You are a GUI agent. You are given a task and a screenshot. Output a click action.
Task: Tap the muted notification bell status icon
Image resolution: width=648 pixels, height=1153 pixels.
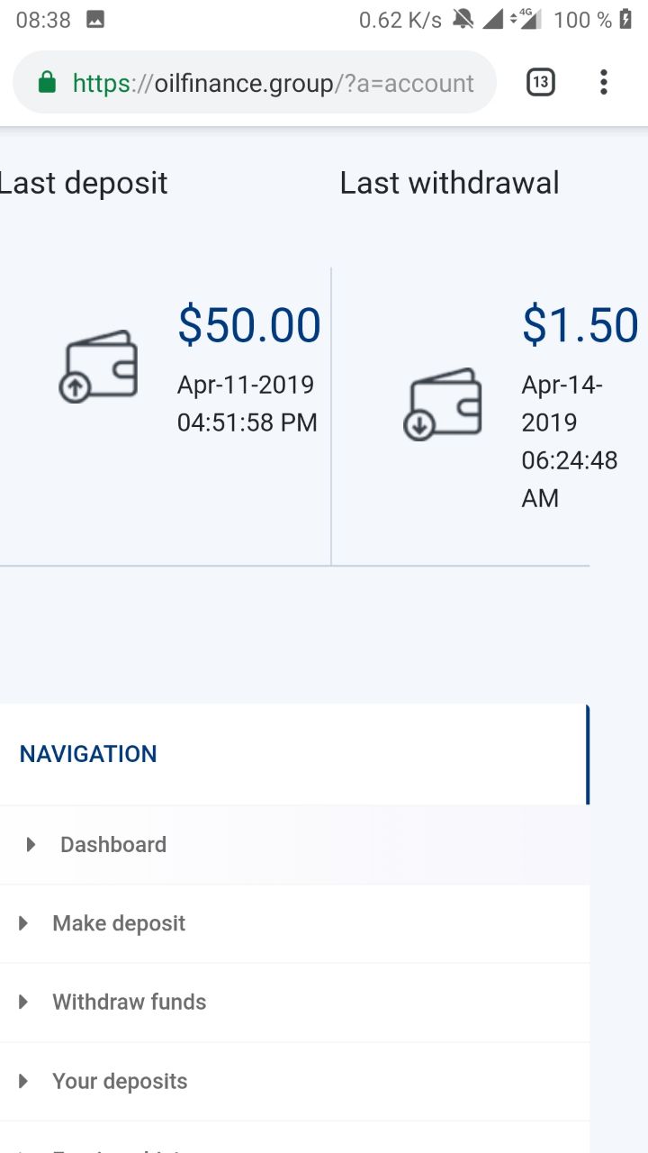tap(463, 20)
